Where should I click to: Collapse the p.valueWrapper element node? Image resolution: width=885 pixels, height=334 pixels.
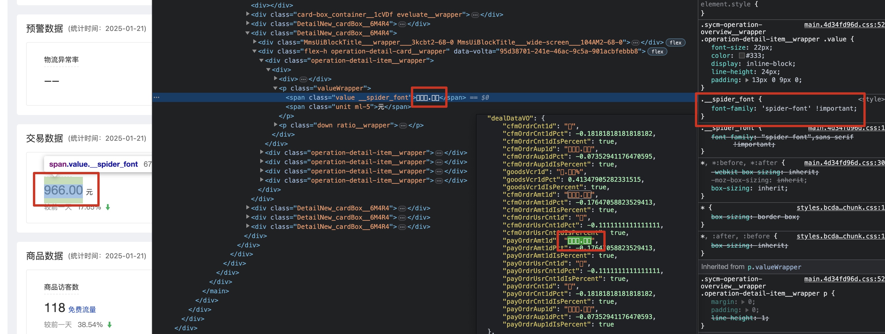click(x=275, y=88)
